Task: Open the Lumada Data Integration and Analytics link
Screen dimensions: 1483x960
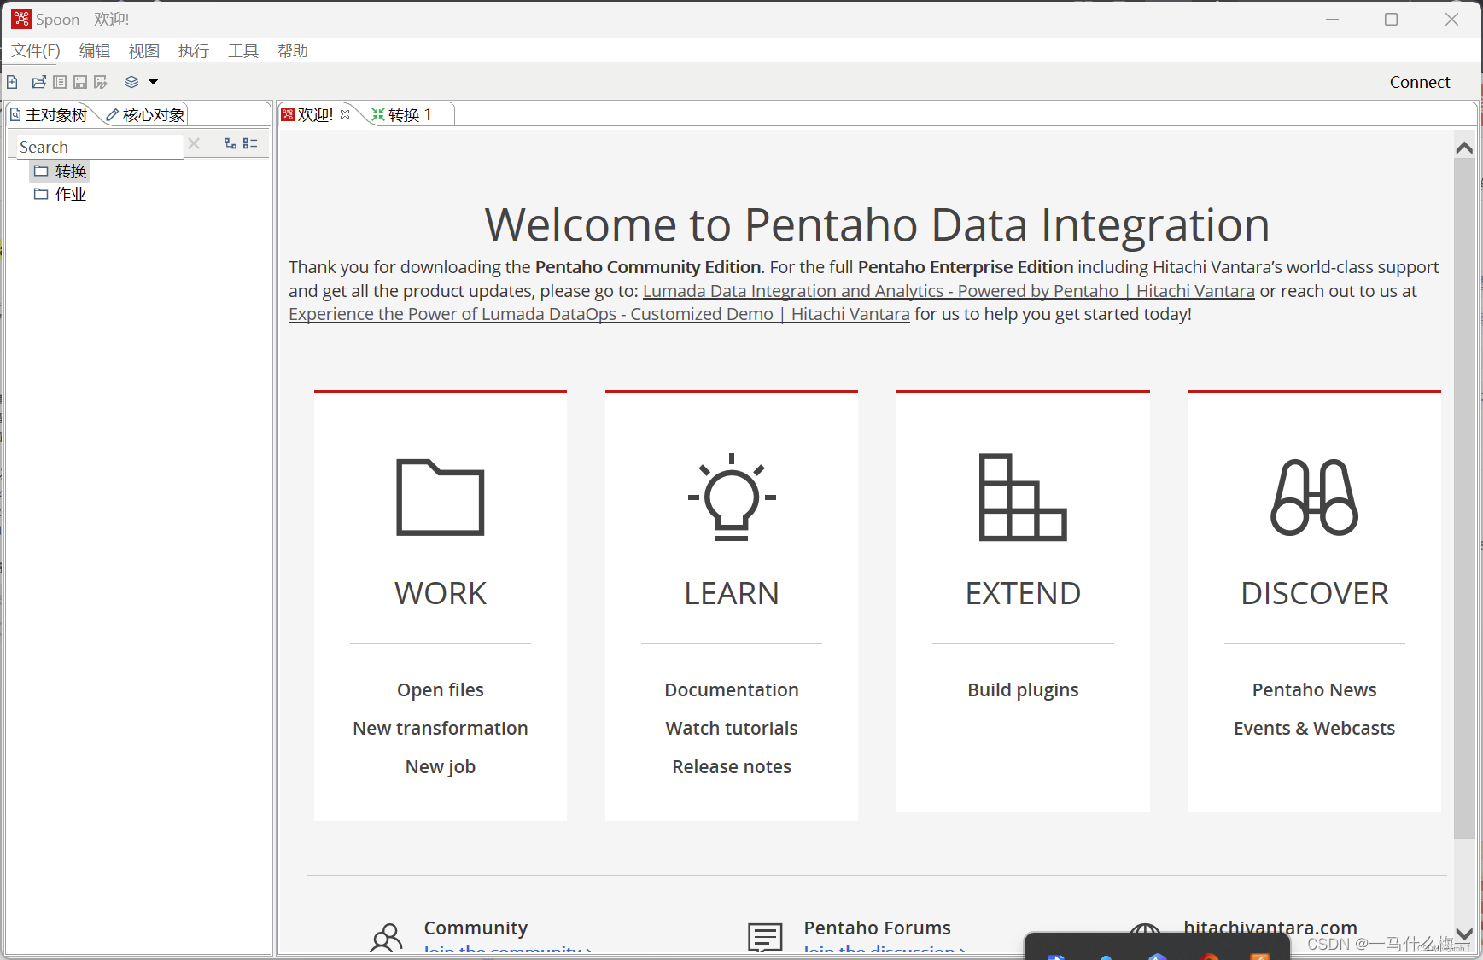Action: point(949,291)
